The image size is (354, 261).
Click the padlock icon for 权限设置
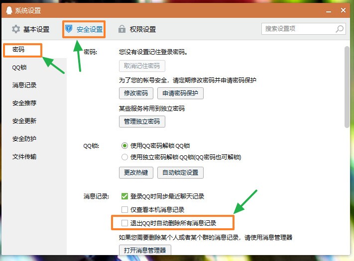click(122, 29)
